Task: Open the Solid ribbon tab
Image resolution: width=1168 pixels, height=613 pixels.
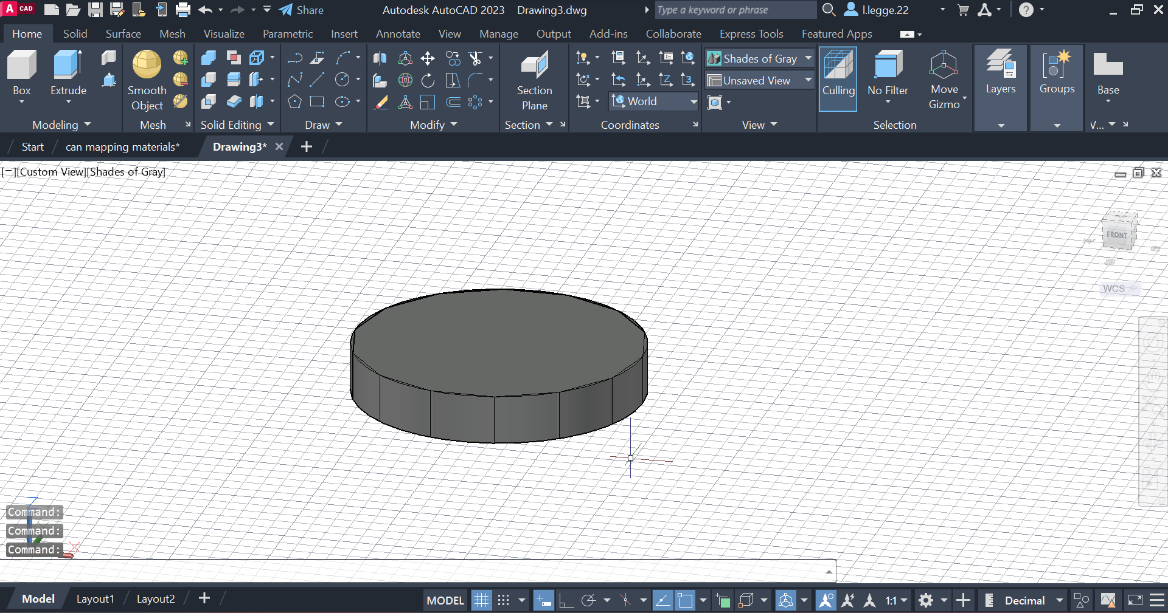Action: (x=75, y=34)
